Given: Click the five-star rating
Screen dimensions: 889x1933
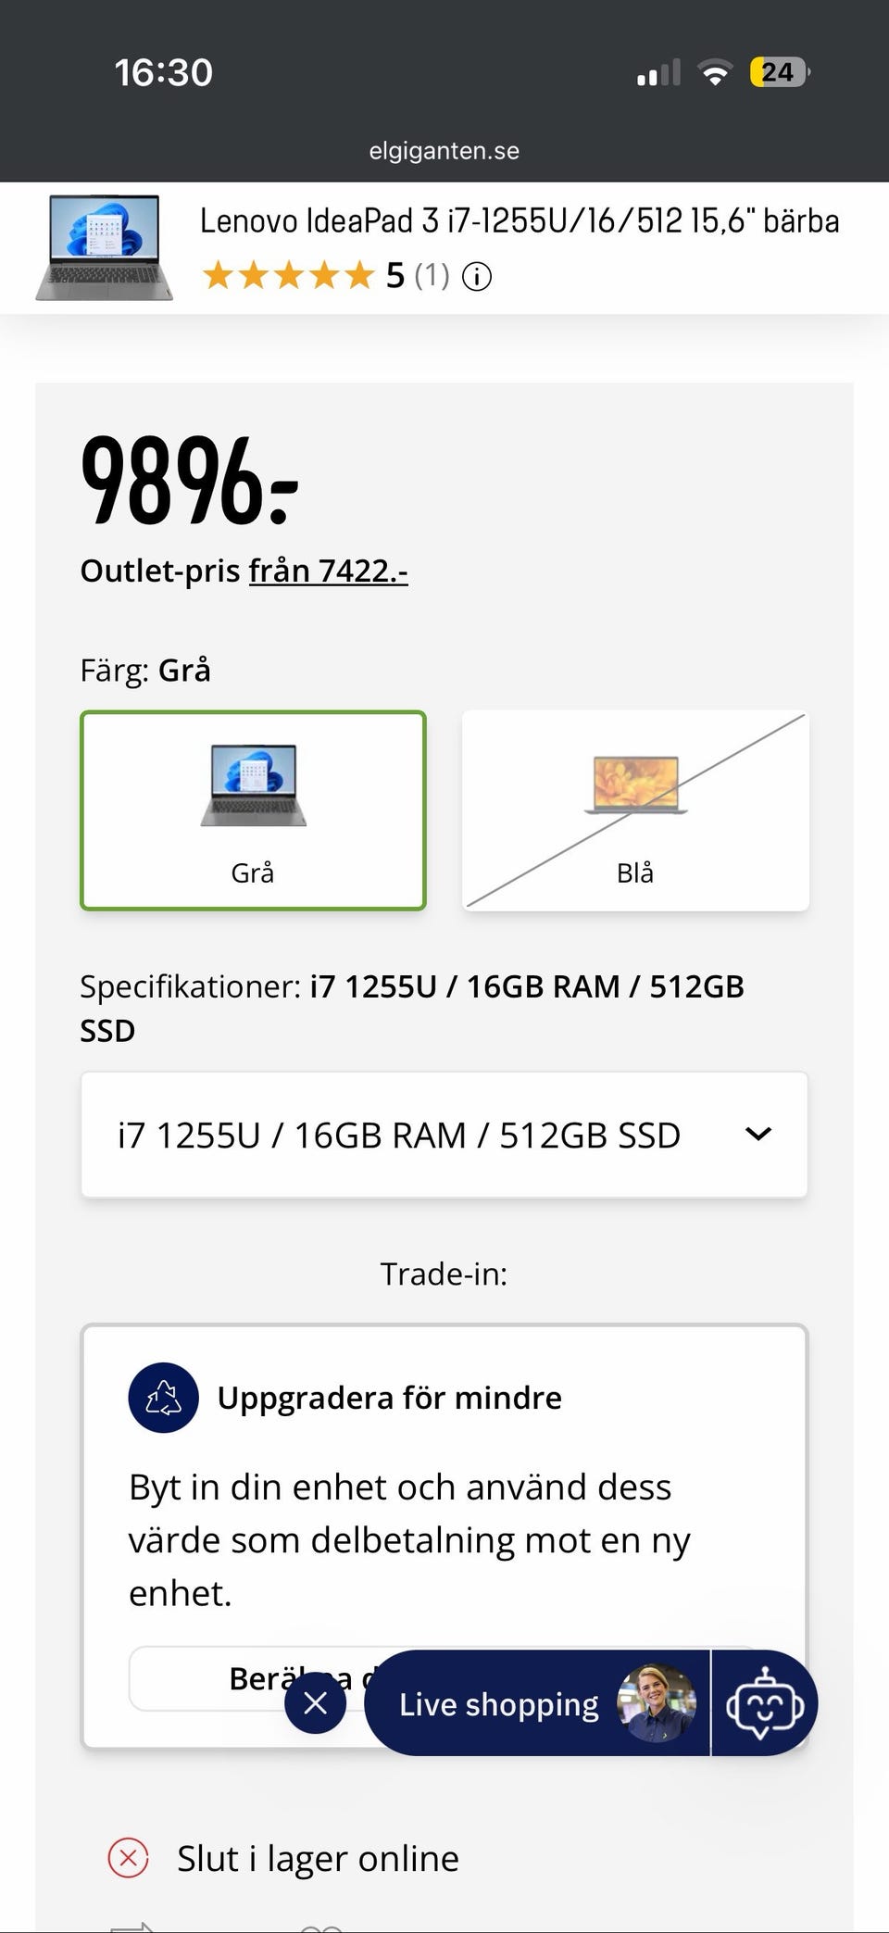Looking at the screenshot, I should click(x=288, y=276).
